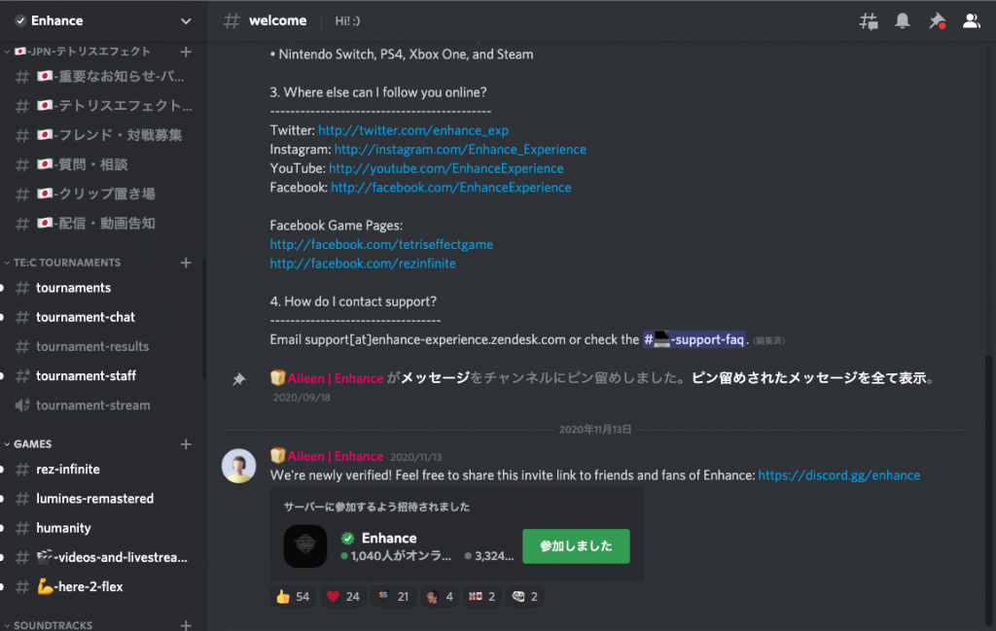Open the Enhance server dropdown menu
This screenshot has height=631, width=996.
coord(186,20)
